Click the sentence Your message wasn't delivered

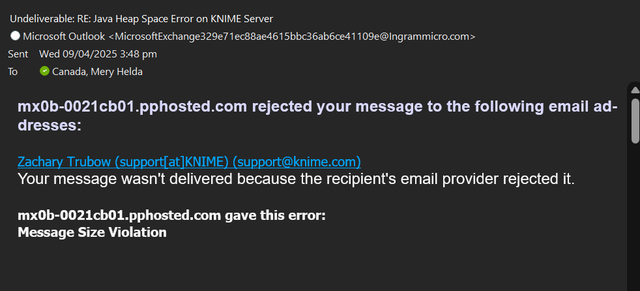coord(296,179)
